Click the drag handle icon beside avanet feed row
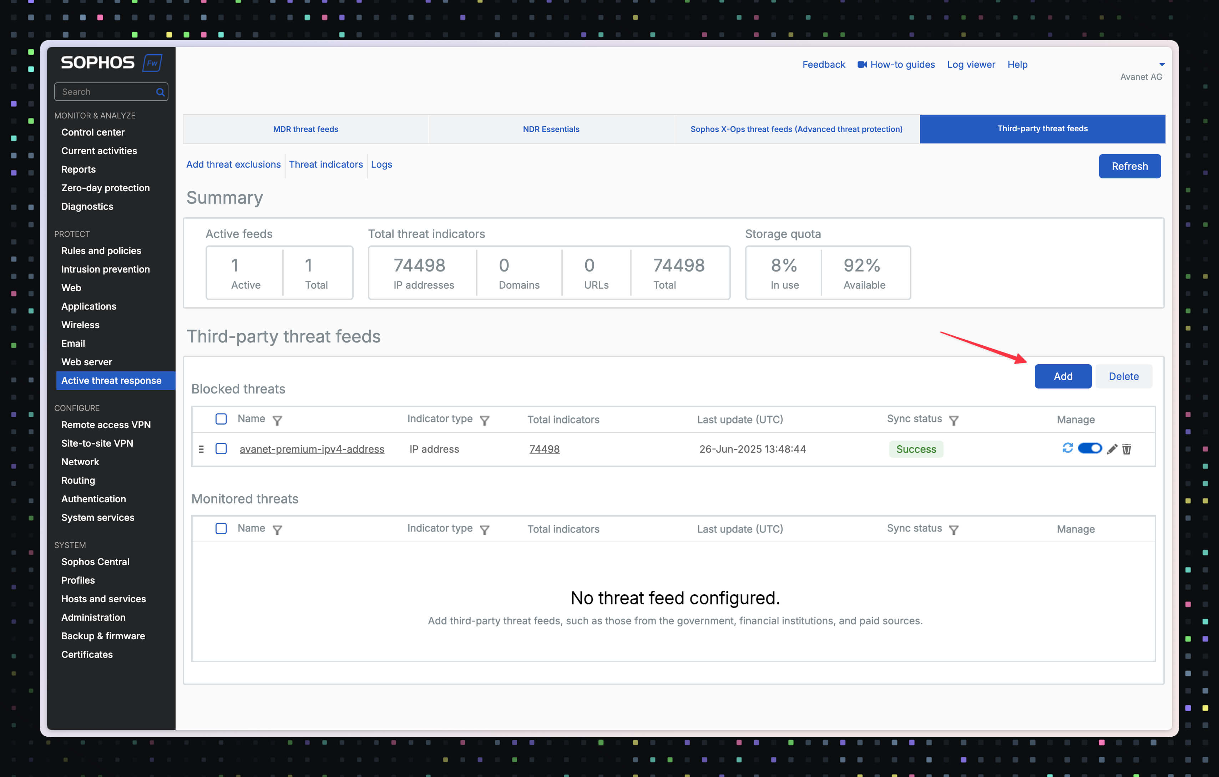 coord(202,449)
